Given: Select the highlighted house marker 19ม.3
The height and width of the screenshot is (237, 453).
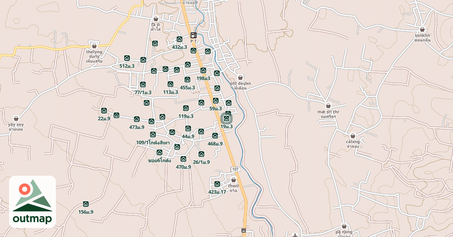Looking at the screenshot, I should point(226,118).
